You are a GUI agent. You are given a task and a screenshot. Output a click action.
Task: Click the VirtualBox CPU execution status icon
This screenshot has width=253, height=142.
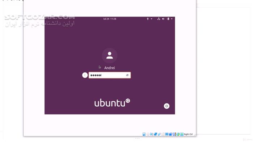tap(174, 134)
